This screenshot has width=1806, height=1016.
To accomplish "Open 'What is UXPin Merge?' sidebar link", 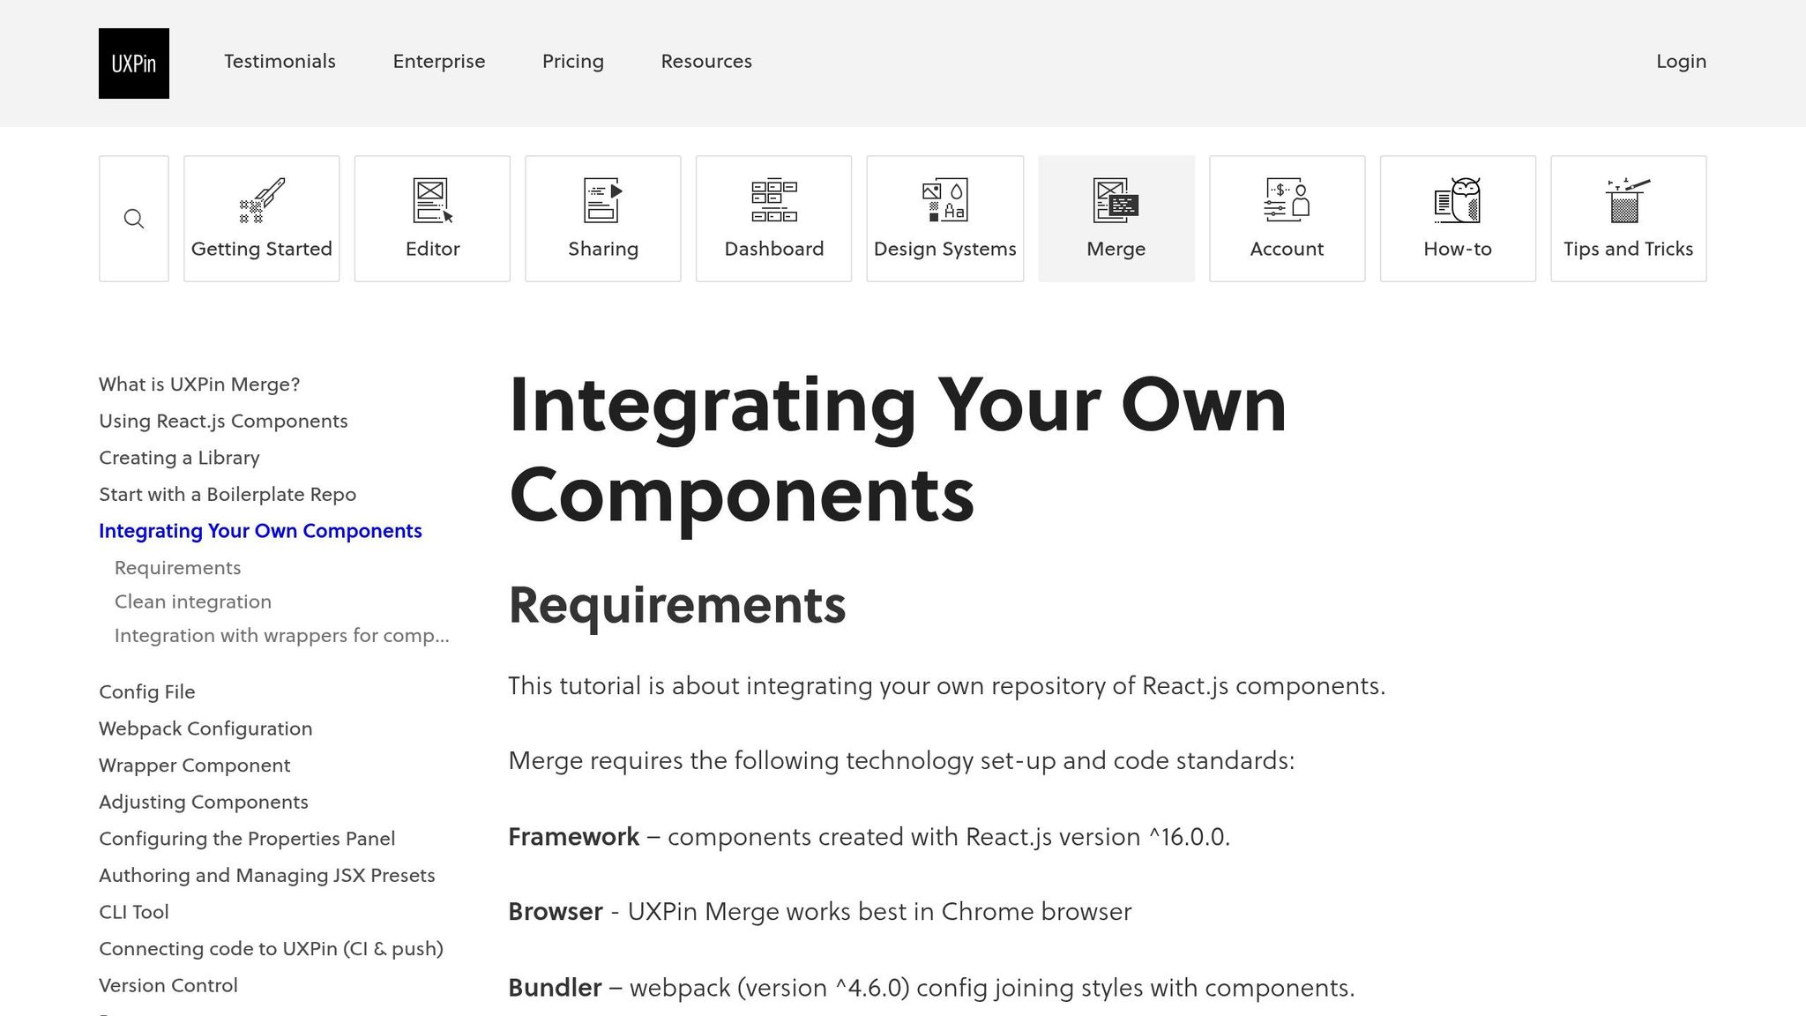I will point(199,385).
